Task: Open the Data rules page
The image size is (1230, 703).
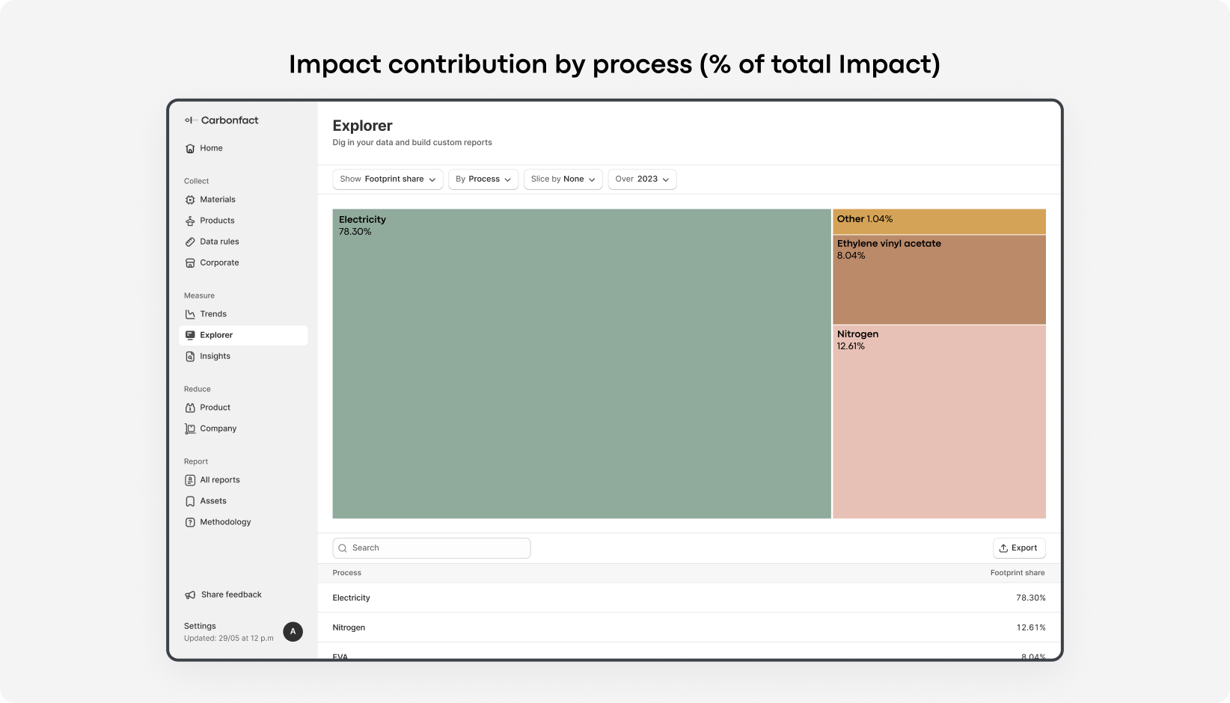Action: pyautogui.click(x=219, y=242)
